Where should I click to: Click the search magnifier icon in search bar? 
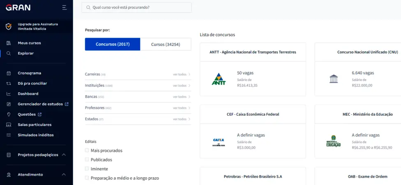[x=88, y=7]
